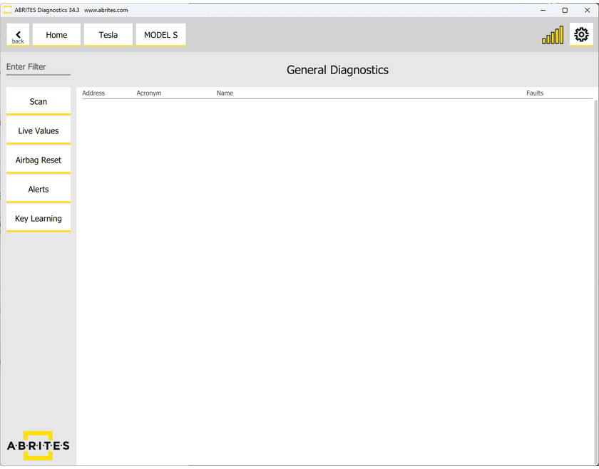Open Key Learning
Screen dimensions: 599x469
pos(39,218)
